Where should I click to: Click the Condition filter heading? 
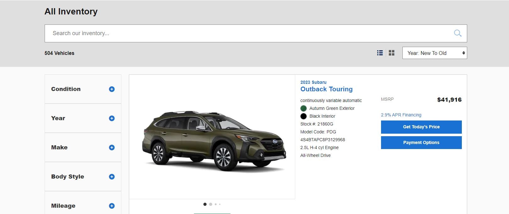66,89
